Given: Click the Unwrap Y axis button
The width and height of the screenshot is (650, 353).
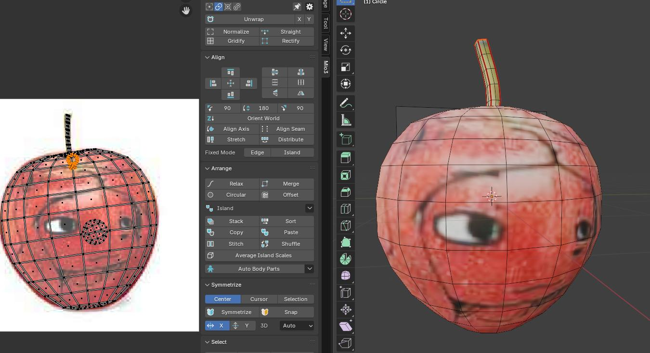Looking at the screenshot, I should point(309,19).
